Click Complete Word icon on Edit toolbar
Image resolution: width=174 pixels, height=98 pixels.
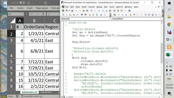pyautogui.click(x=77, y=15)
